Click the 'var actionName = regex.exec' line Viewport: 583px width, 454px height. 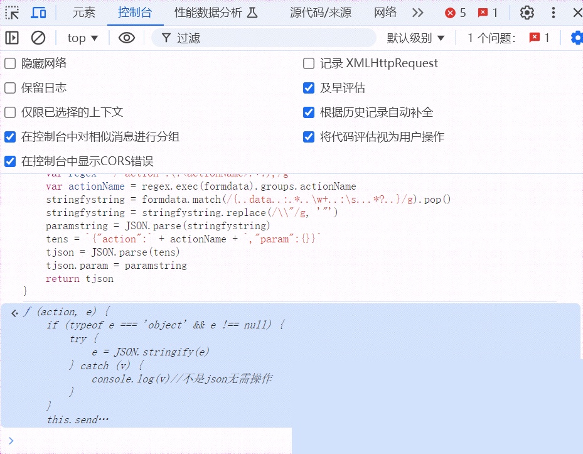[x=201, y=186]
